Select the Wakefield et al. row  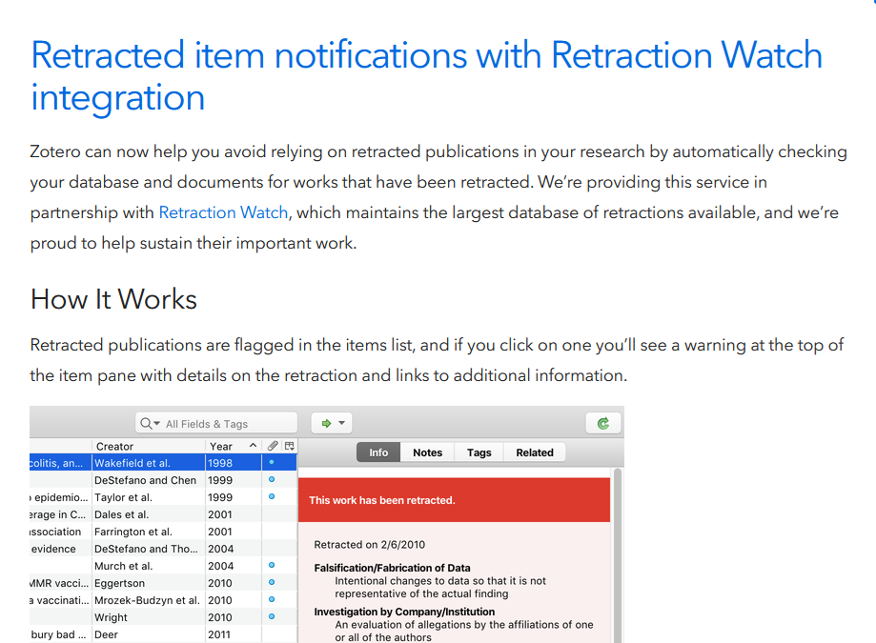click(163, 463)
